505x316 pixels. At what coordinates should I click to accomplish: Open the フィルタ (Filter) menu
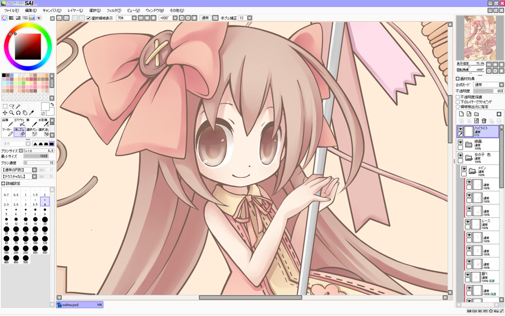click(x=114, y=10)
